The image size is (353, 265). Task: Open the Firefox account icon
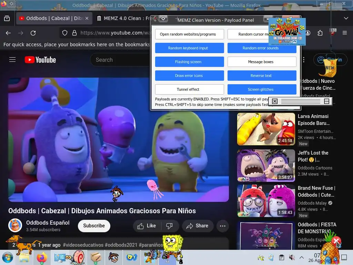pyautogui.click(x=308, y=33)
